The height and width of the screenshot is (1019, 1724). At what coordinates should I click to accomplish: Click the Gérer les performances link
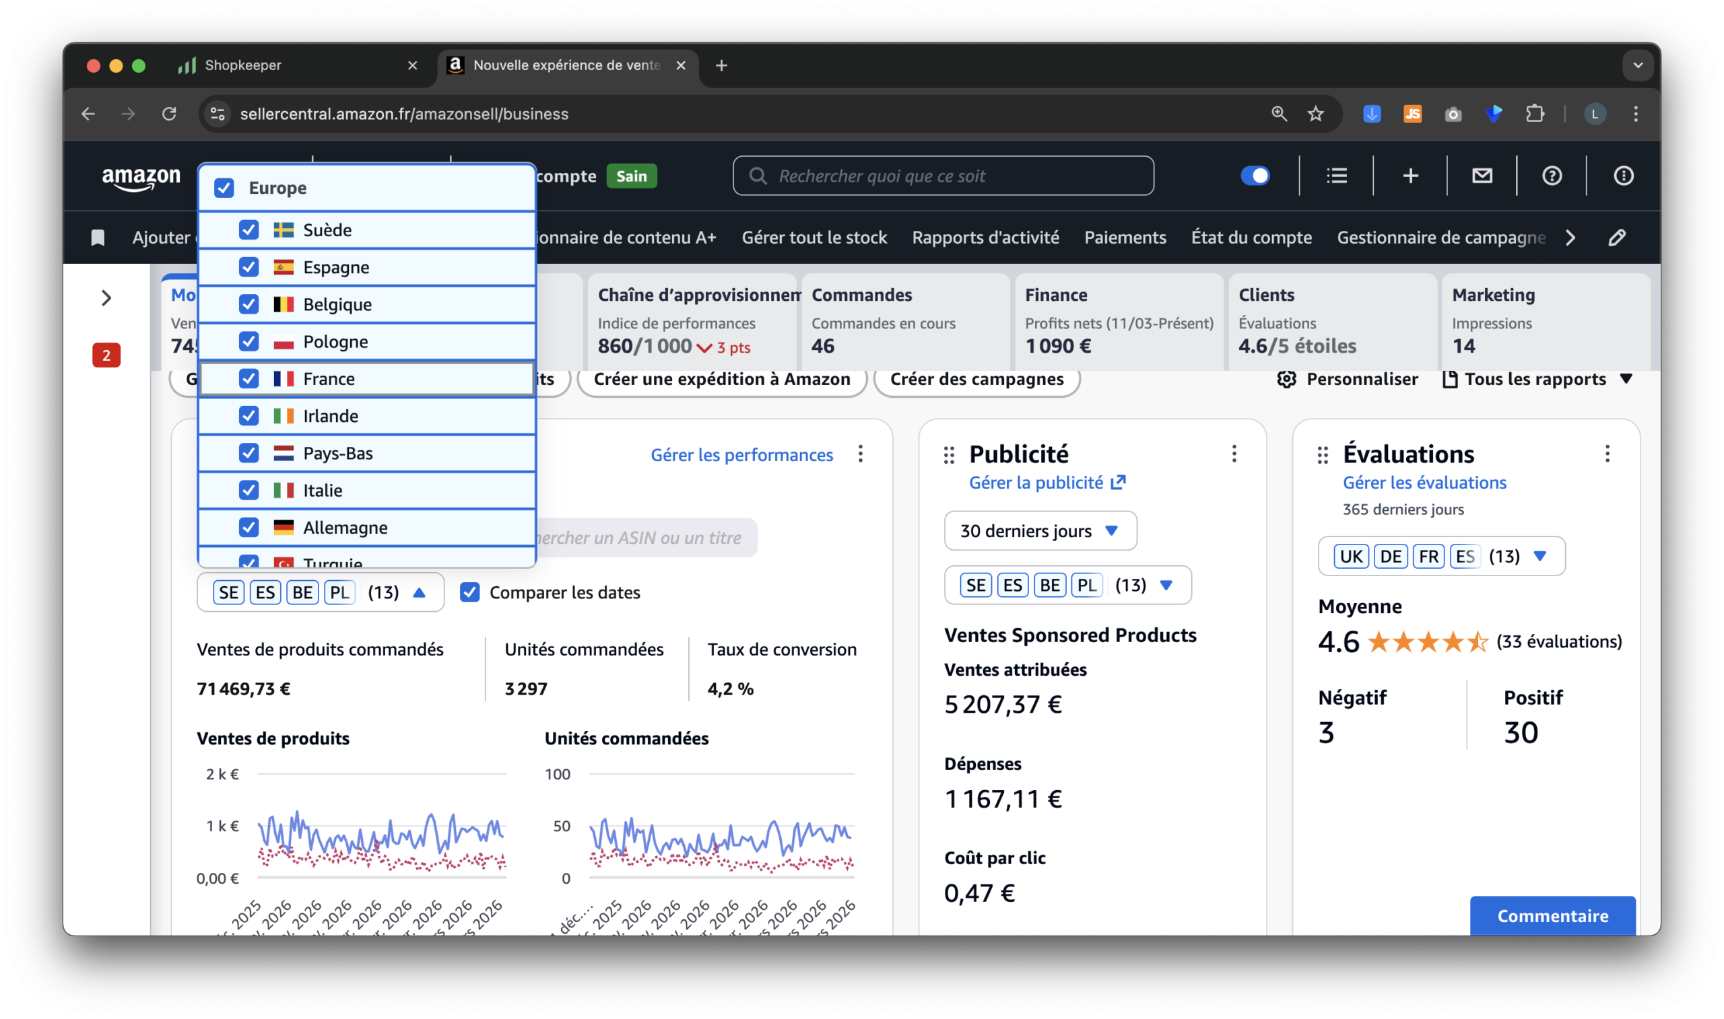click(741, 454)
